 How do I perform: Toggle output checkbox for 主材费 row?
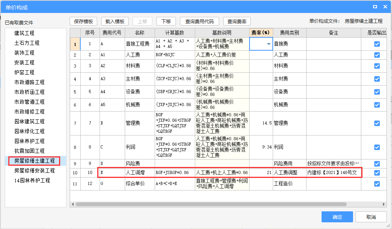(x=377, y=79)
